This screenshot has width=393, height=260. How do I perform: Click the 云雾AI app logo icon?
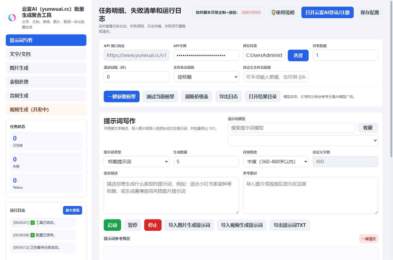pyautogui.click(x=12, y=18)
